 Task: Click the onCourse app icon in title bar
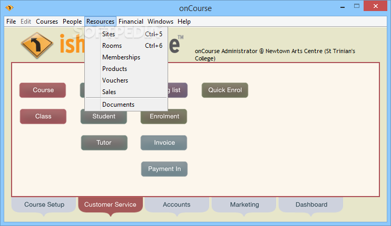pyautogui.click(x=9, y=8)
